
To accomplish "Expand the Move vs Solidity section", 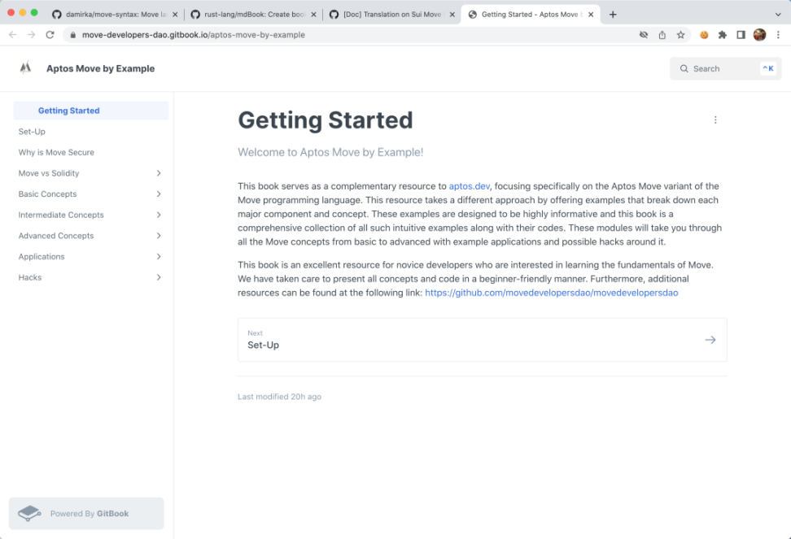I will coord(159,173).
